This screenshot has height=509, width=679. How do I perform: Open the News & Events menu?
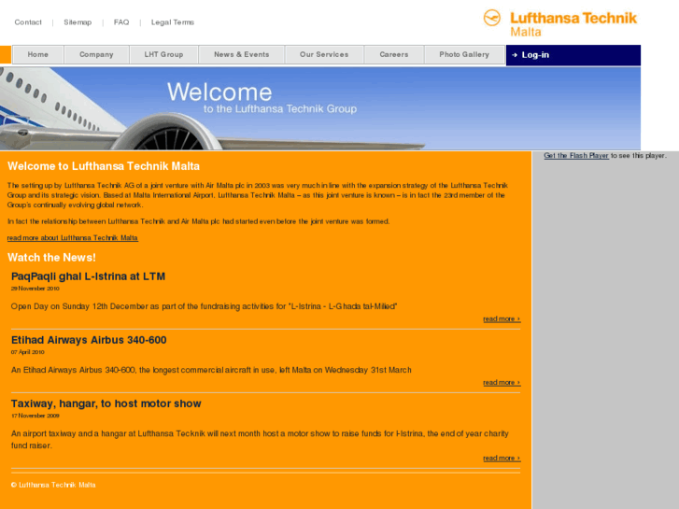coord(242,54)
